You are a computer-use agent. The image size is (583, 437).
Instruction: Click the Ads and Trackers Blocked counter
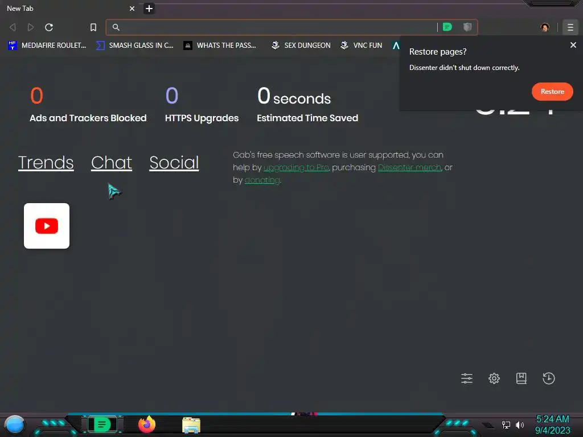[x=88, y=105]
